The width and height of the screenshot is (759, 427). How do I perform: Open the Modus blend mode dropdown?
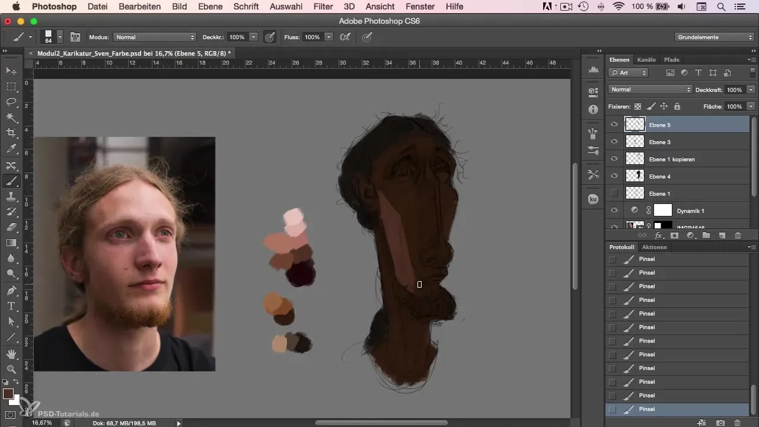click(x=155, y=37)
